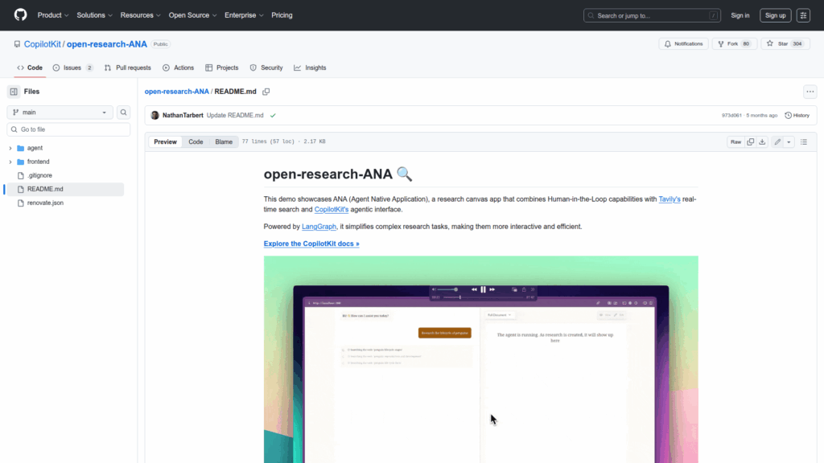Open the Pricing page
This screenshot has width=824, height=463.
[282, 15]
